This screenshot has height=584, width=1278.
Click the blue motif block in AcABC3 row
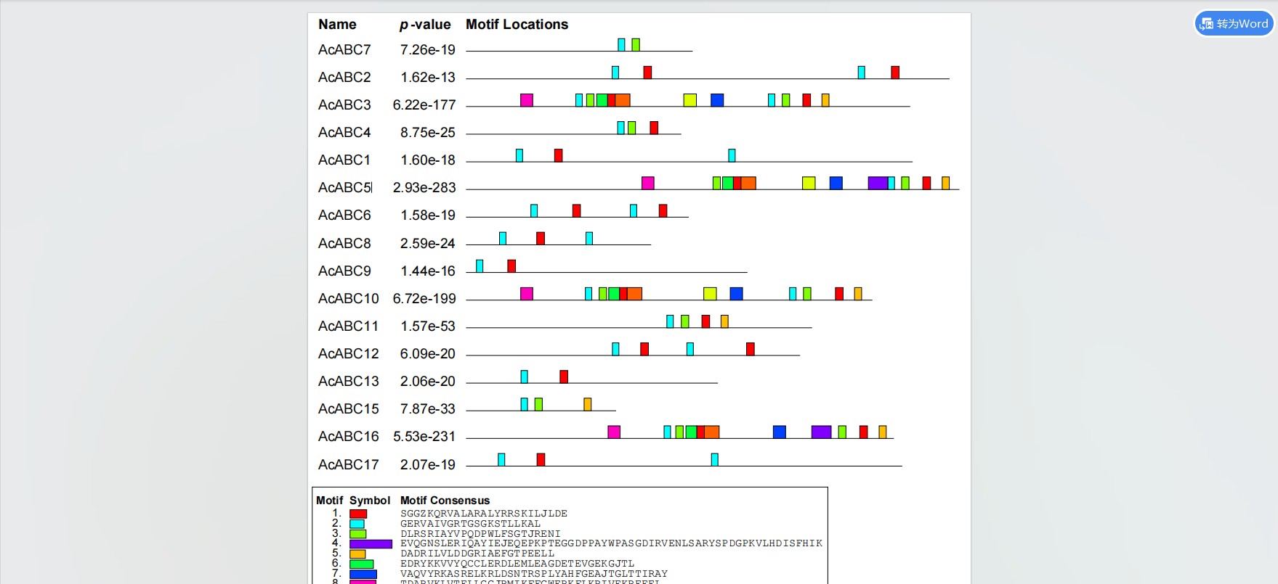tap(717, 100)
